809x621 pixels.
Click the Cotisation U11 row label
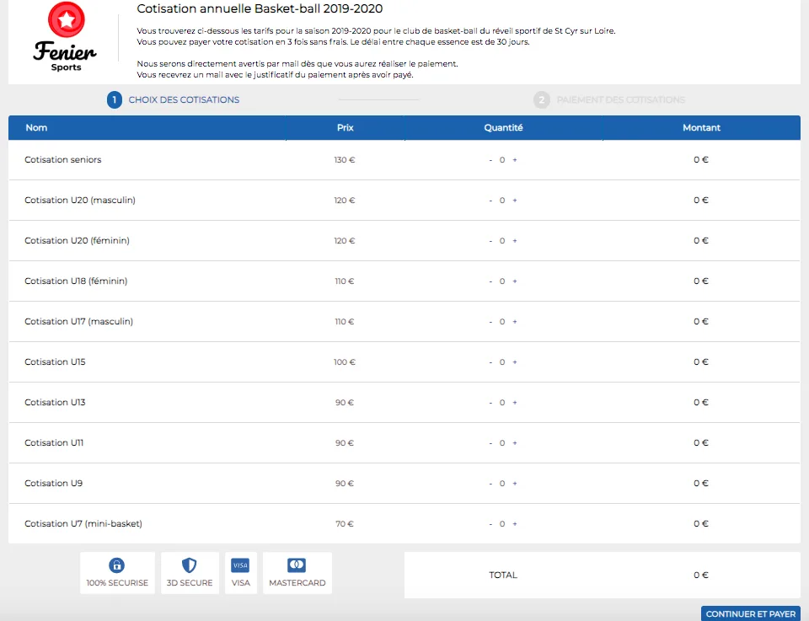tap(54, 443)
